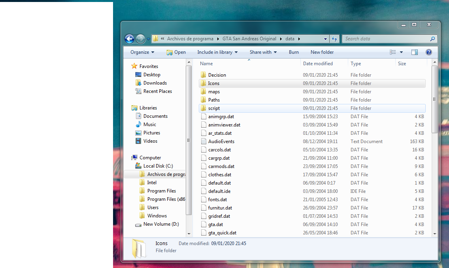Open the recent pages dropdown beside Forward

click(148, 39)
